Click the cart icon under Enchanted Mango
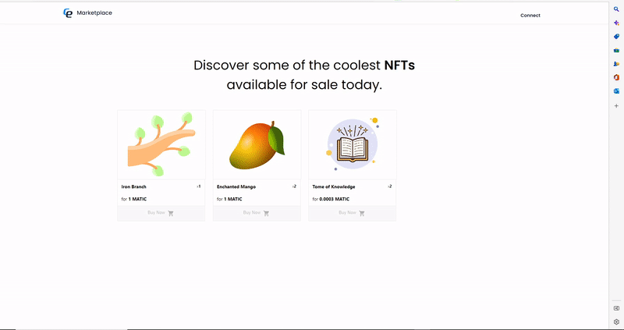 pos(266,213)
